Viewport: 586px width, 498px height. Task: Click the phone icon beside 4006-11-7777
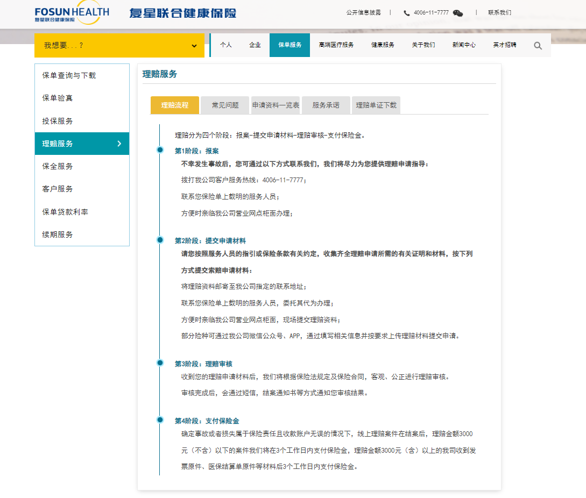(x=407, y=13)
